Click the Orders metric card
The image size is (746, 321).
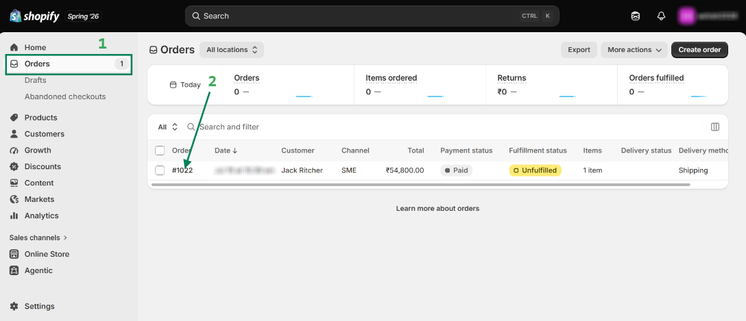288,85
